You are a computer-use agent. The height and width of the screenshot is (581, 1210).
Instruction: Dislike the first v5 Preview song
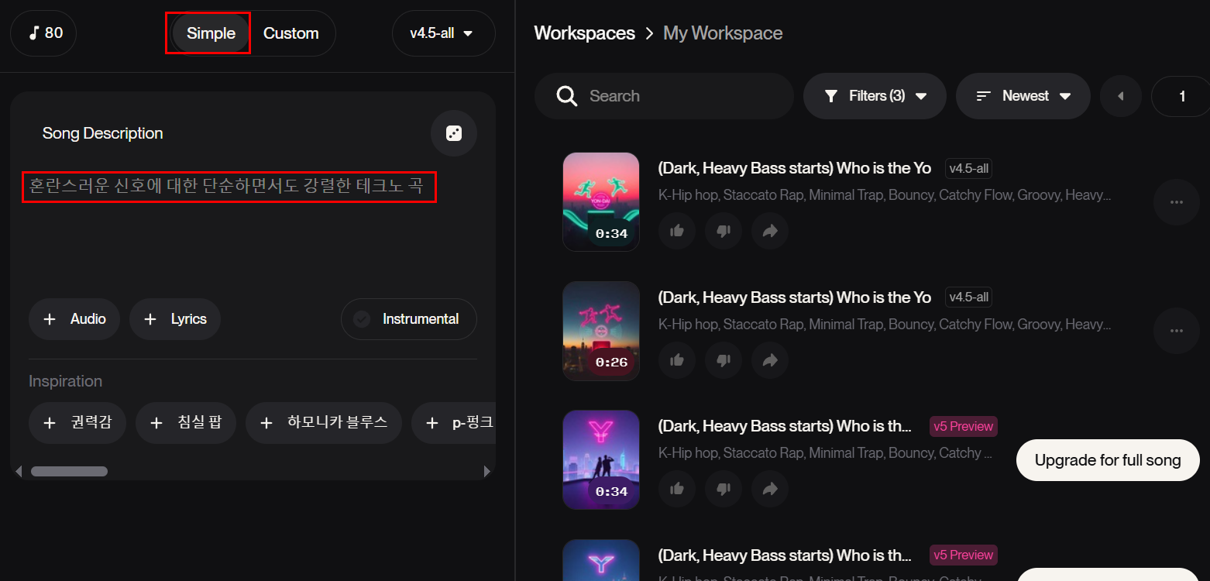[x=724, y=489]
